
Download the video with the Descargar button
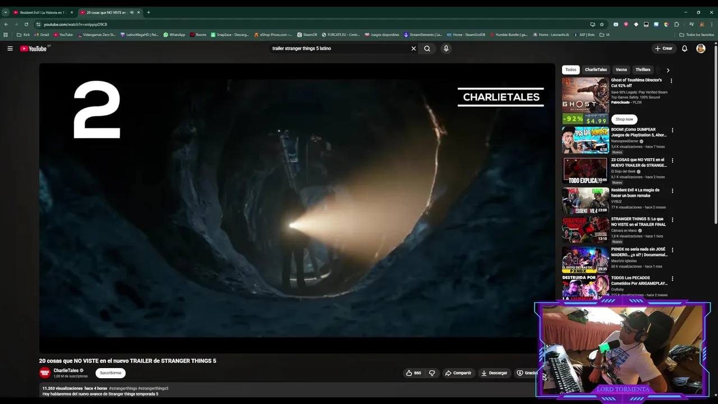pyautogui.click(x=494, y=373)
